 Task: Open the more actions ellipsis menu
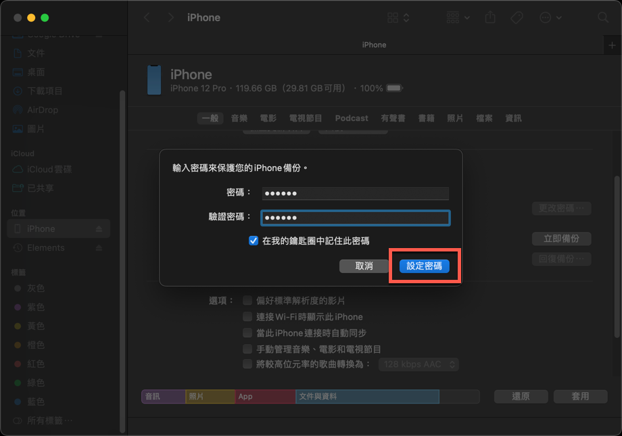tap(550, 18)
